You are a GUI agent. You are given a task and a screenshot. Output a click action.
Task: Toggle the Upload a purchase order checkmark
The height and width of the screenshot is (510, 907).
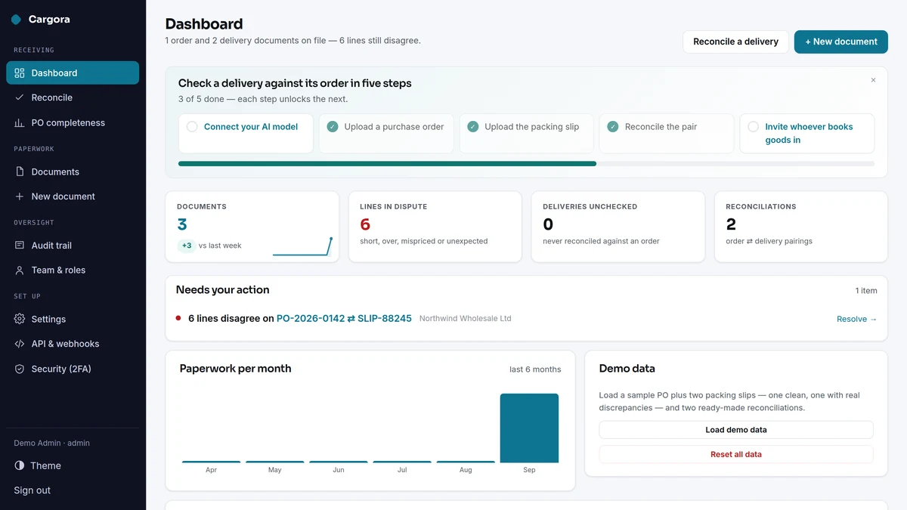[x=333, y=127]
